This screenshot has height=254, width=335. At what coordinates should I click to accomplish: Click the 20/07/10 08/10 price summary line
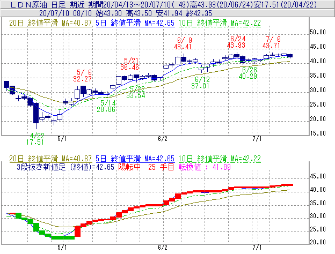126,13
